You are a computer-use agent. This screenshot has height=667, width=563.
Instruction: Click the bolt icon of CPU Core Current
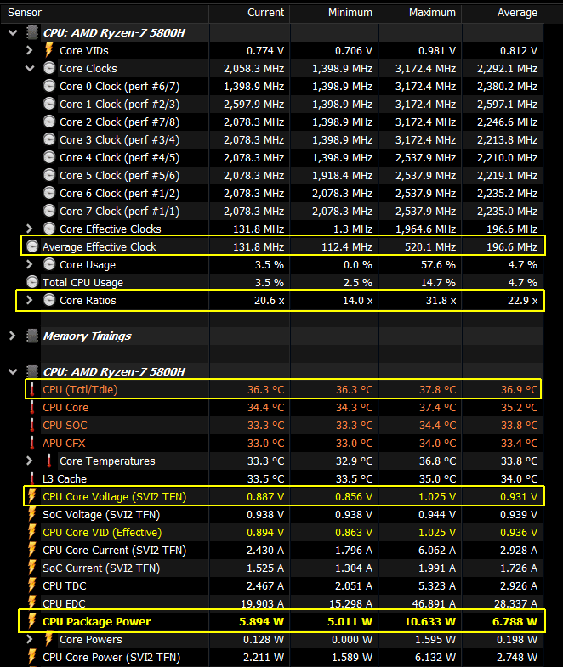tap(32, 550)
